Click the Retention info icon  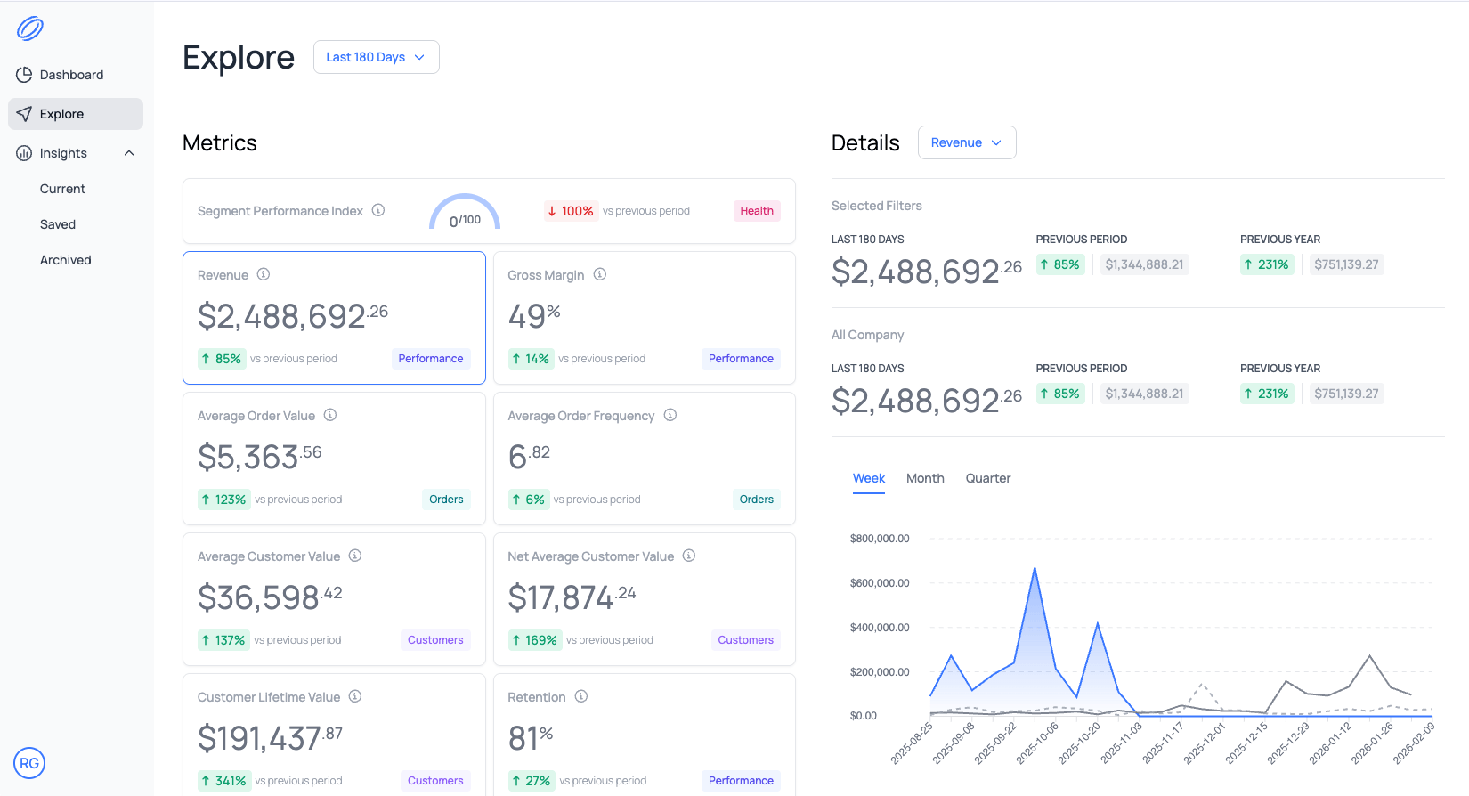(581, 696)
